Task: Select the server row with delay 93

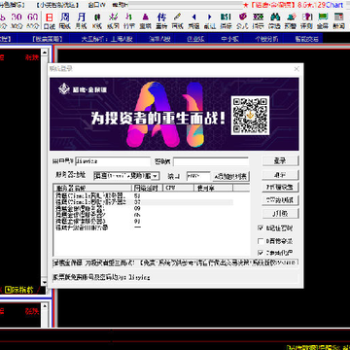Action: [143, 222]
